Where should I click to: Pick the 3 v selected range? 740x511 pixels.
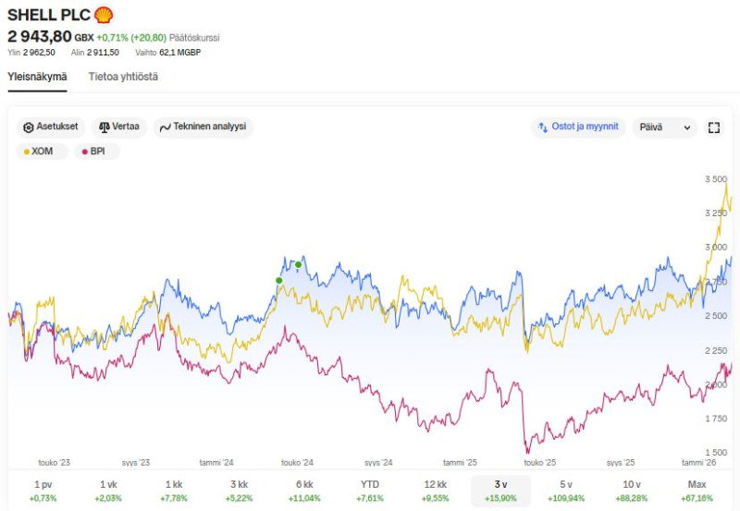[x=500, y=492]
